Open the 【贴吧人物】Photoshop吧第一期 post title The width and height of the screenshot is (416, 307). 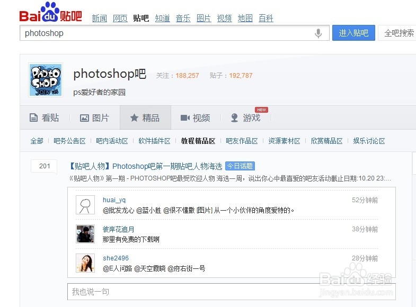click(146, 166)
